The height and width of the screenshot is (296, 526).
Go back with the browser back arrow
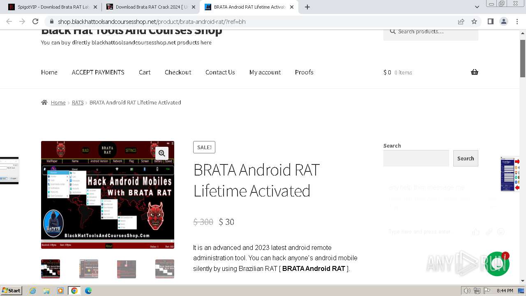(9, 21)
